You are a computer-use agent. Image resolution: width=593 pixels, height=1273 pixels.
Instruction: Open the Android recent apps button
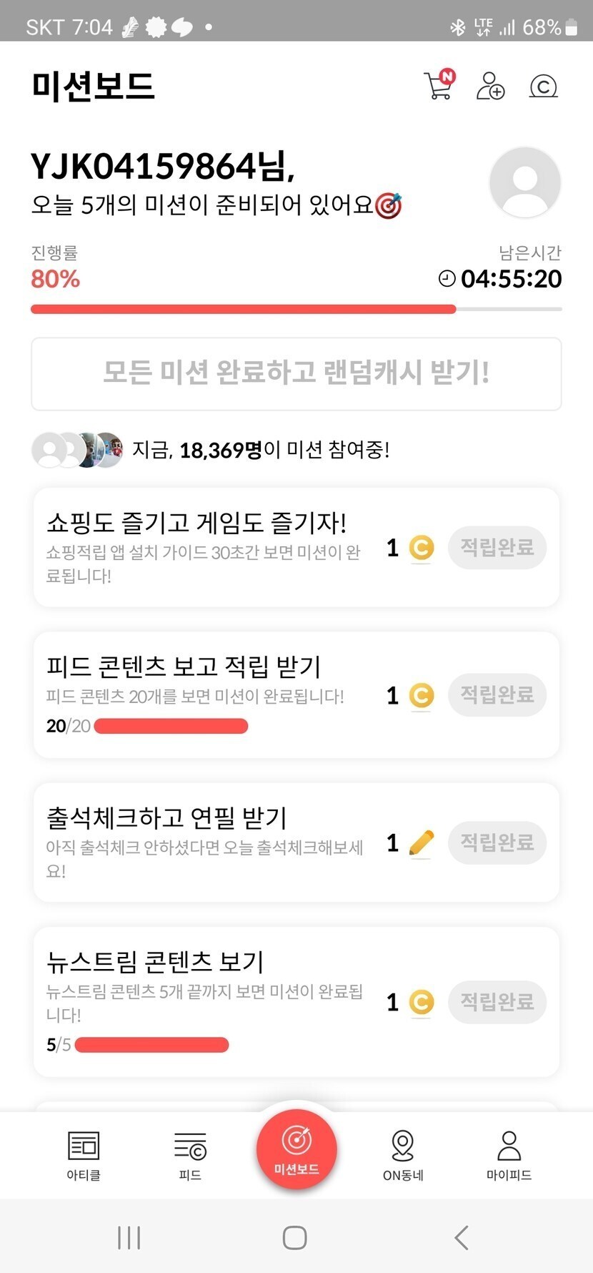(x=129, y=1238)
